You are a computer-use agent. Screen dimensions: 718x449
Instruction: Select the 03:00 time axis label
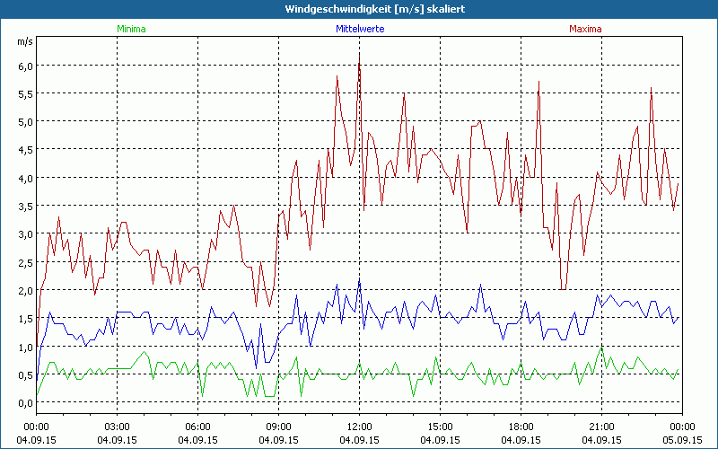tap(117, 427)
